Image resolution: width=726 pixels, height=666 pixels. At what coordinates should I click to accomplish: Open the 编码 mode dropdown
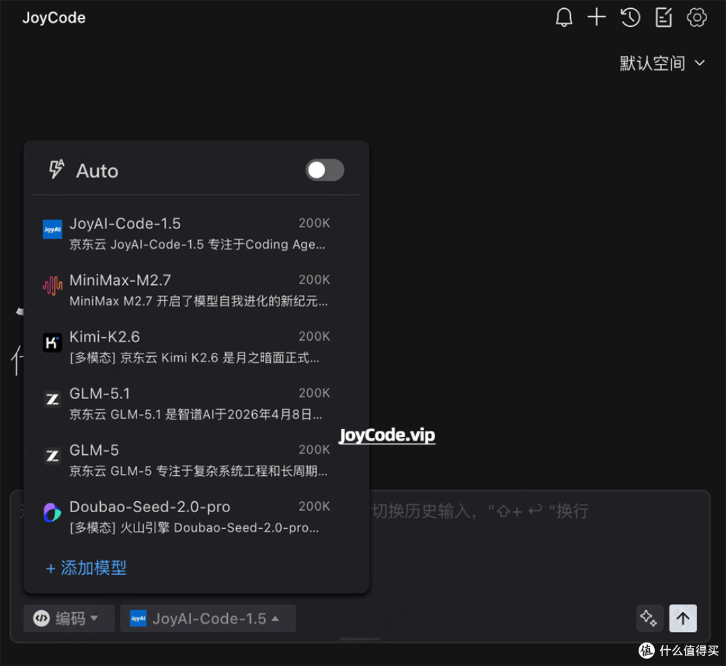point(69,618)
